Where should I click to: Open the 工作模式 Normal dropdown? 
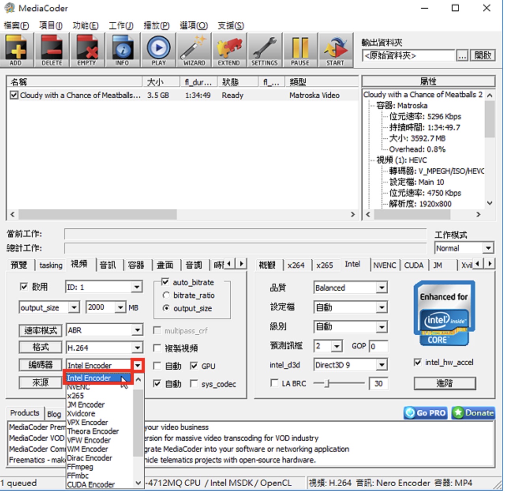click(x=488, y=248)
